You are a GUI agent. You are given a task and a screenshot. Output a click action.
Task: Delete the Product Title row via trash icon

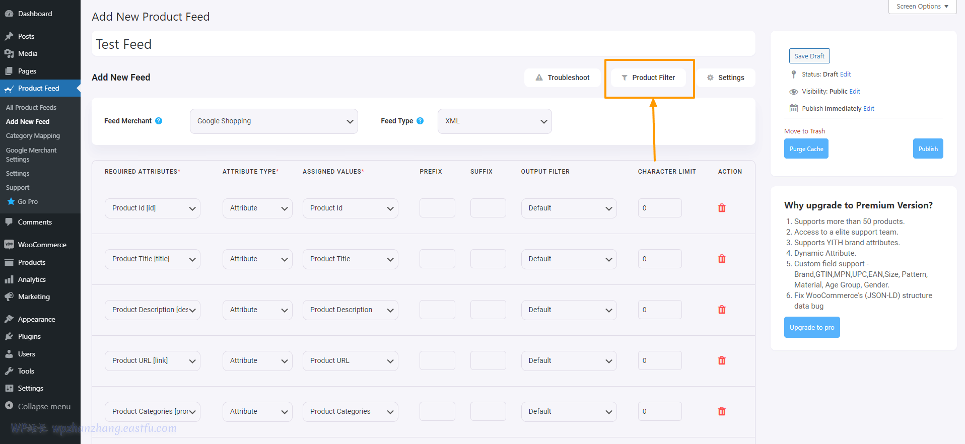click(x=721, y=259)
